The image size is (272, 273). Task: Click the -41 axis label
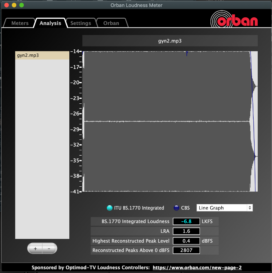pos(75,192)
